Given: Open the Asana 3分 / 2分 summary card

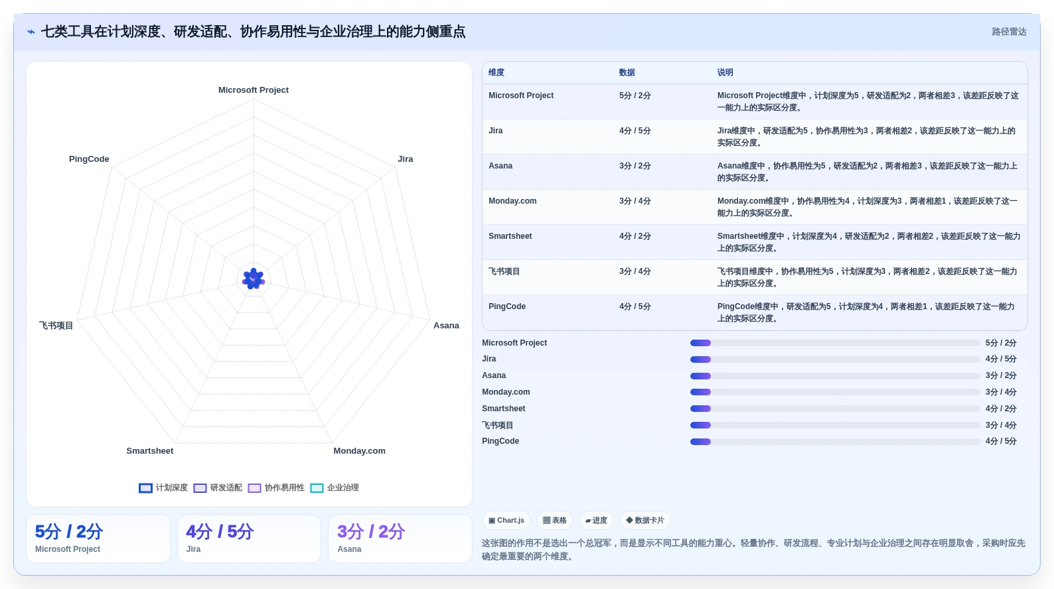Looking at the screenshot, I should tap(400, 539).
